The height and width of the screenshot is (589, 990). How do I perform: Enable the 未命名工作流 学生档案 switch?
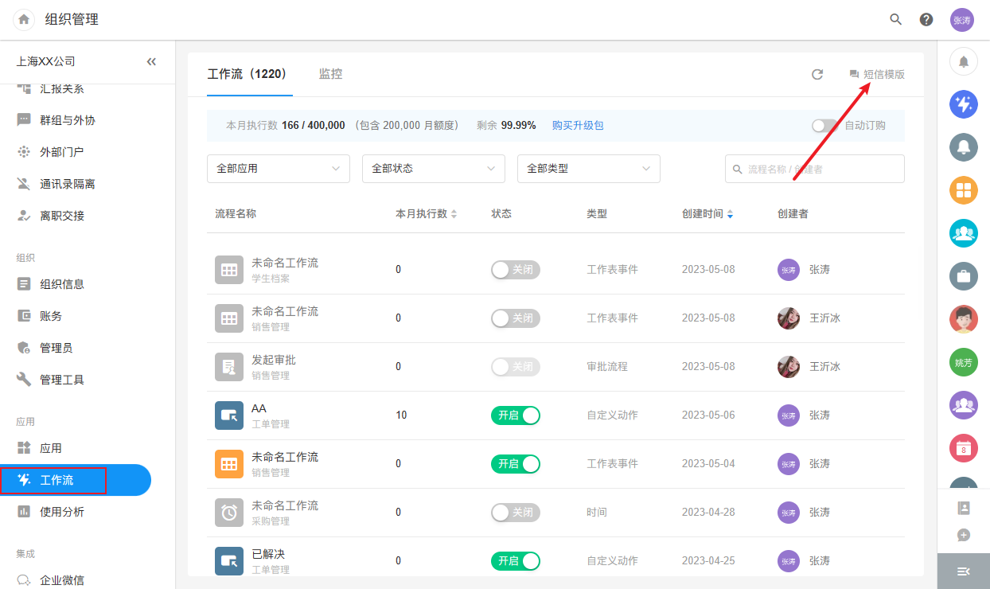[516, 270]
